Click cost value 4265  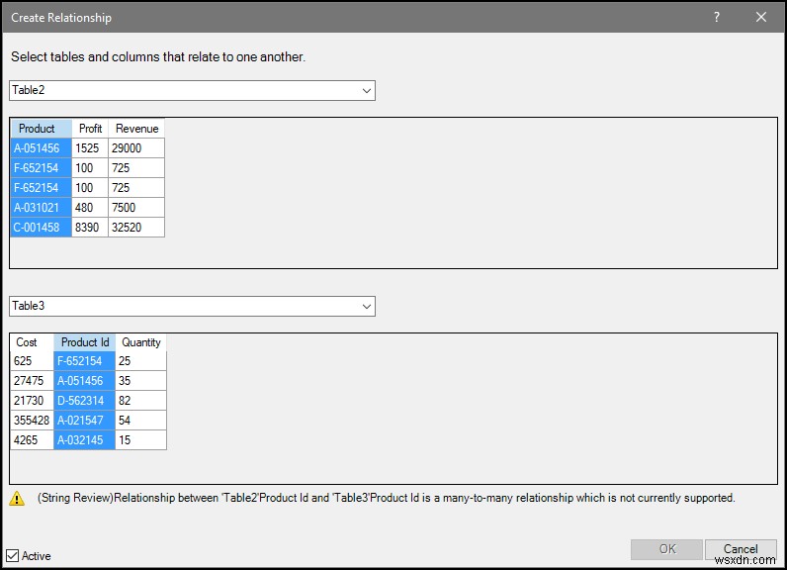point(32,440)
